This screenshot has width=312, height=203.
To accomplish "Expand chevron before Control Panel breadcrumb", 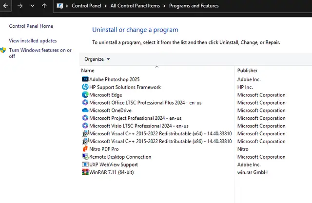I will (67, 6).
